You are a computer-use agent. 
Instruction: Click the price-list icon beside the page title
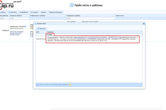click(x=72, y=5)
